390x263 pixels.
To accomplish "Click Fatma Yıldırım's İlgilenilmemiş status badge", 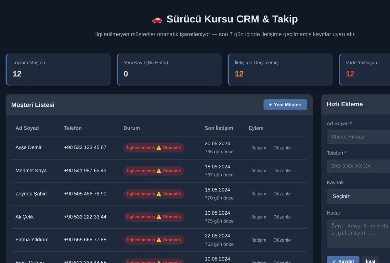I will coord(154,240).
